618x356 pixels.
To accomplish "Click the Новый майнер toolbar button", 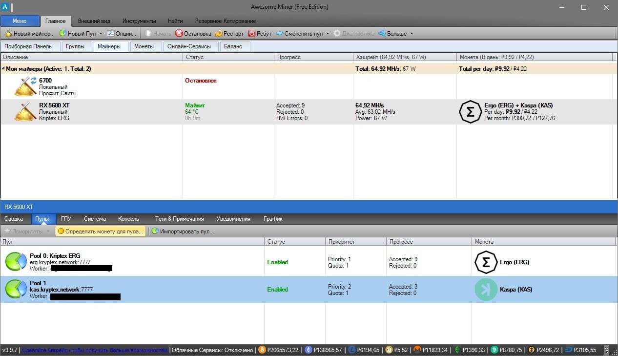I will (30, 34).
